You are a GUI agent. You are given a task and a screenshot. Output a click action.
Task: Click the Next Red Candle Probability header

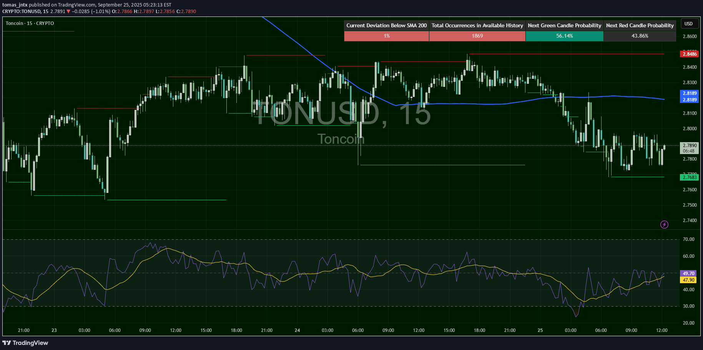pyautogui.click(x=640, y=25)
